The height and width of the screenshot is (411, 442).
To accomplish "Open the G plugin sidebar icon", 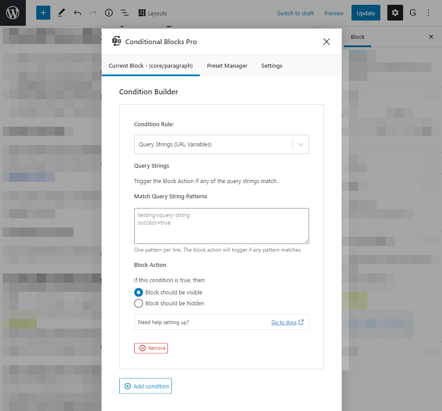I will [413, 13].
